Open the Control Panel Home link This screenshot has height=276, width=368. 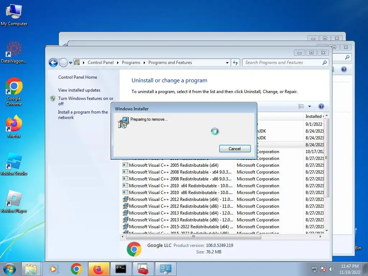point(78,77)
